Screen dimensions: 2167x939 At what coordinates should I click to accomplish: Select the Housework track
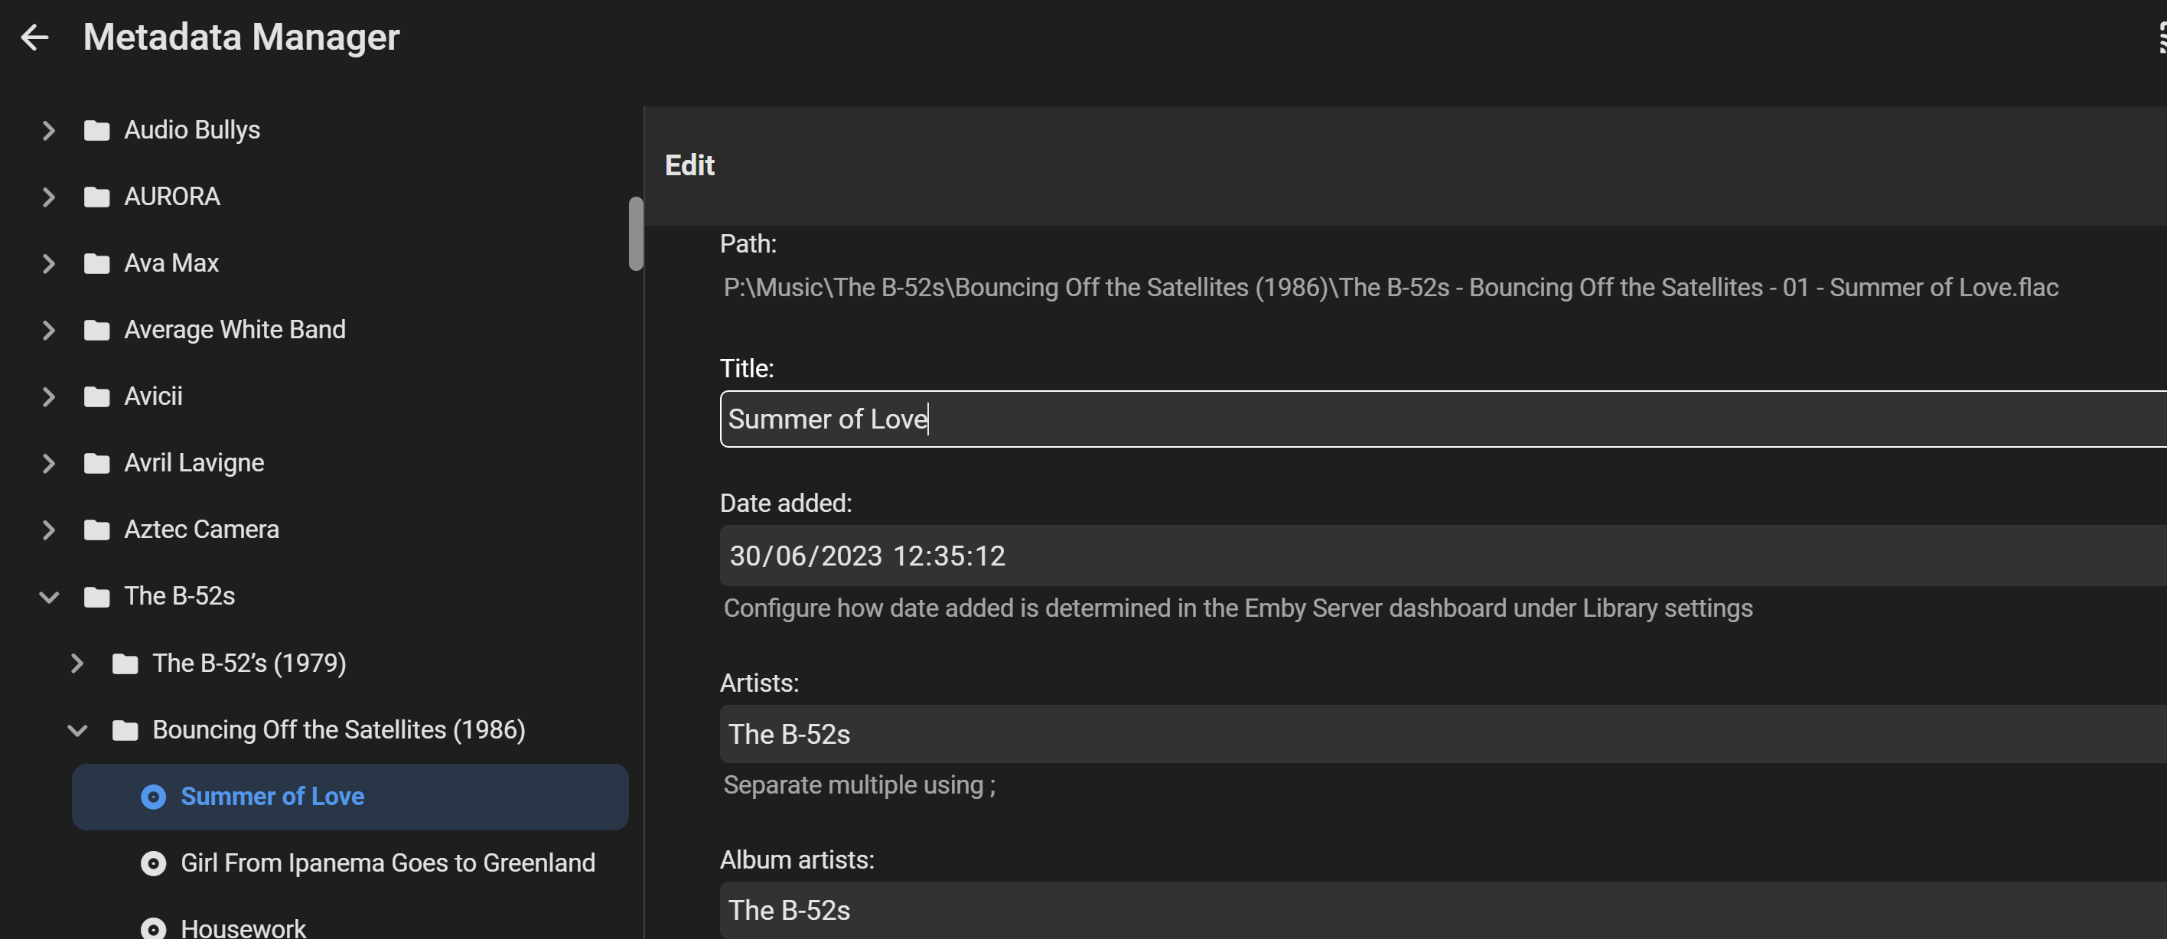pos(243,928)
